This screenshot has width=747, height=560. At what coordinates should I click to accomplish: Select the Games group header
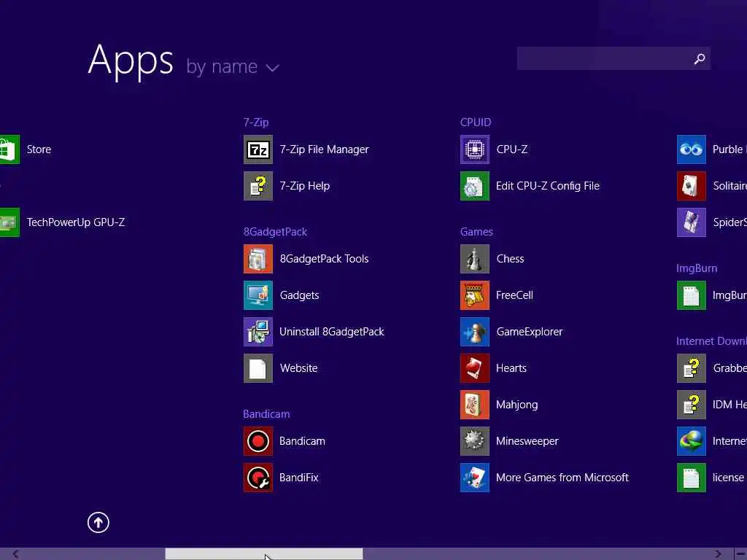coord(476,232)
